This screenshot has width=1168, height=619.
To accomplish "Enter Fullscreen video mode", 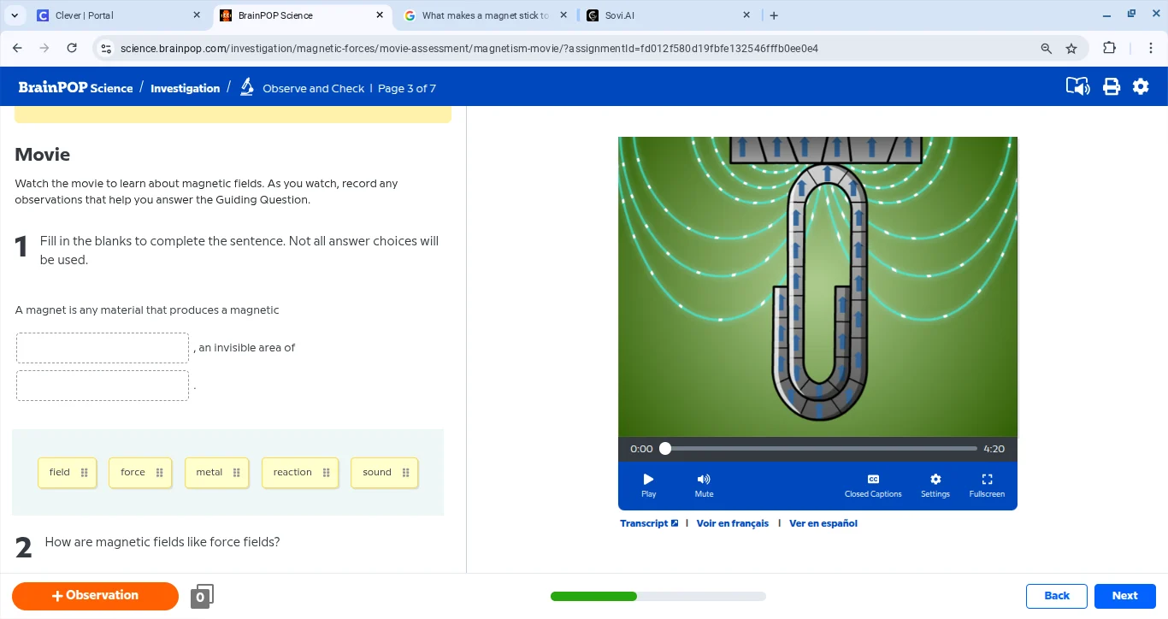I will tap(987, 485).
